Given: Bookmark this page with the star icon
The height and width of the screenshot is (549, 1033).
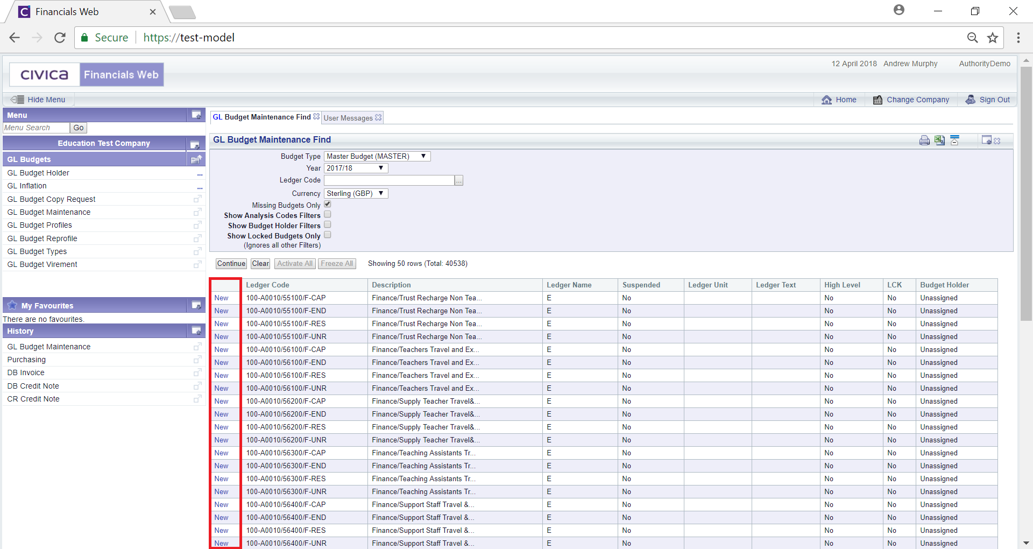Looking at the screenshot, I should pyautogui.click(x=993, y=38).
